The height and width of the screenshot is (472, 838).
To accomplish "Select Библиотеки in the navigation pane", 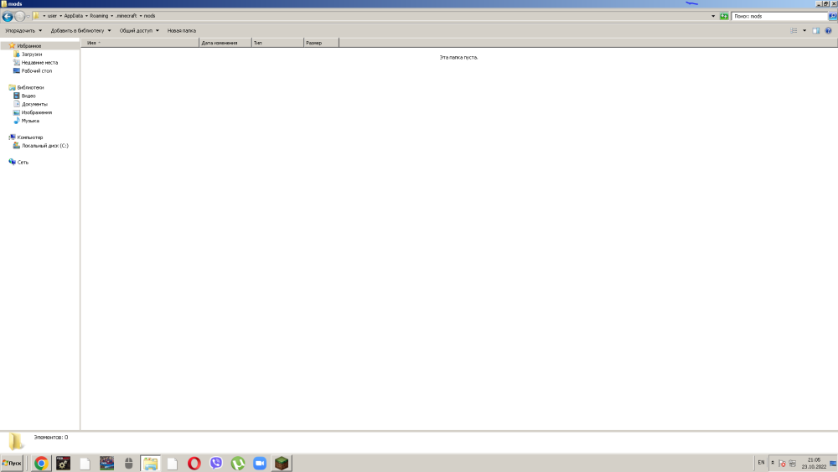I will tap(30, 88).
